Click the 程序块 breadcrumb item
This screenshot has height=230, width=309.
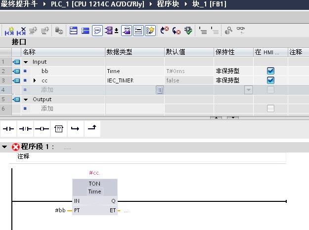pos(168,4)
